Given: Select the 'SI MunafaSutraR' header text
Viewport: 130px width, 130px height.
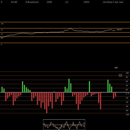Looking at the screenshot, I should tap(32, 2).
